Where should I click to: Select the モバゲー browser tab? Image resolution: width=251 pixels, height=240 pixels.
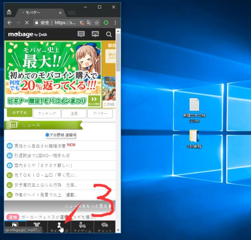pos(40,13)
